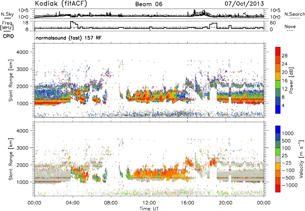305x211 pixels.
Task: Click the '-100' label on Velocity color bar
Action: pos(288,170)
